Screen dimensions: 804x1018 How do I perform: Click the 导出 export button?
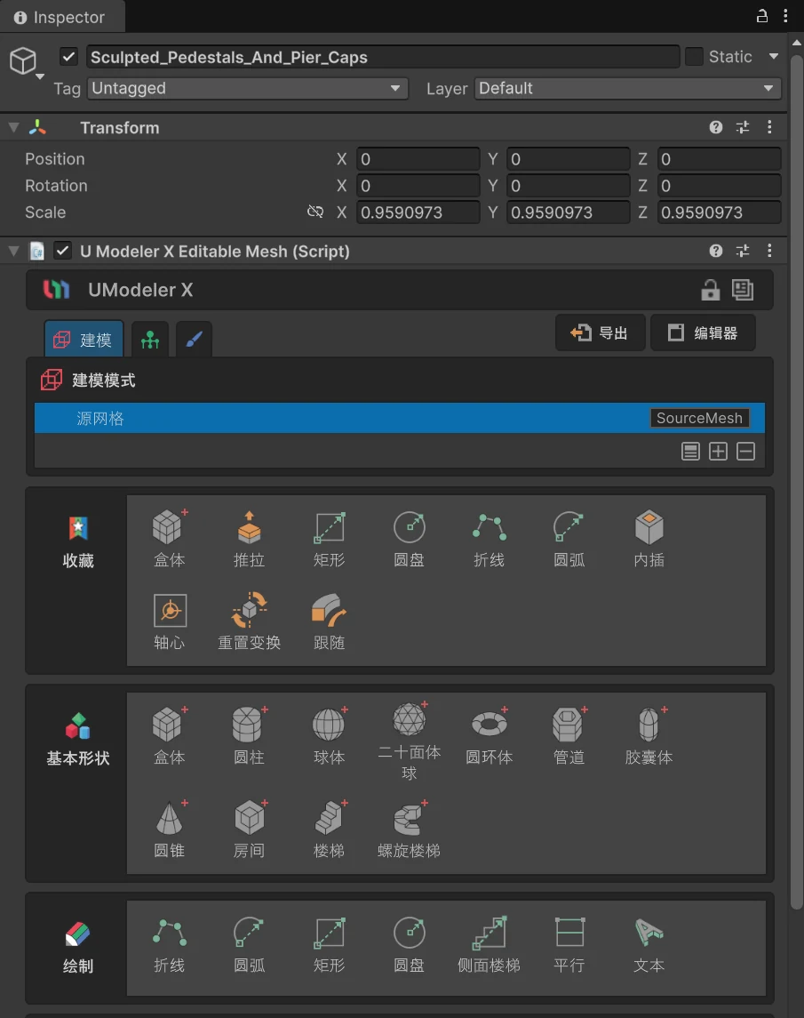[x=601, y=333]
